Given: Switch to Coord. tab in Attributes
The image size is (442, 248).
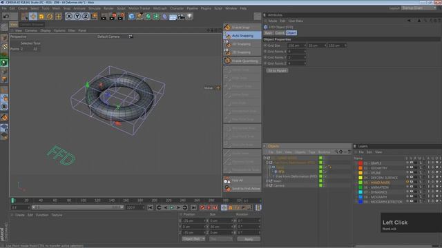Looking at the screenshot, I should [280, 33].
